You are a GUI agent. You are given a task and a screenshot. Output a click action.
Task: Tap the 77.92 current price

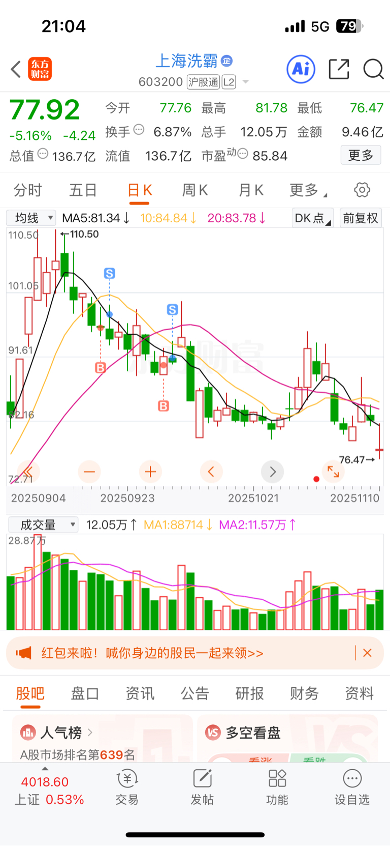45,110
